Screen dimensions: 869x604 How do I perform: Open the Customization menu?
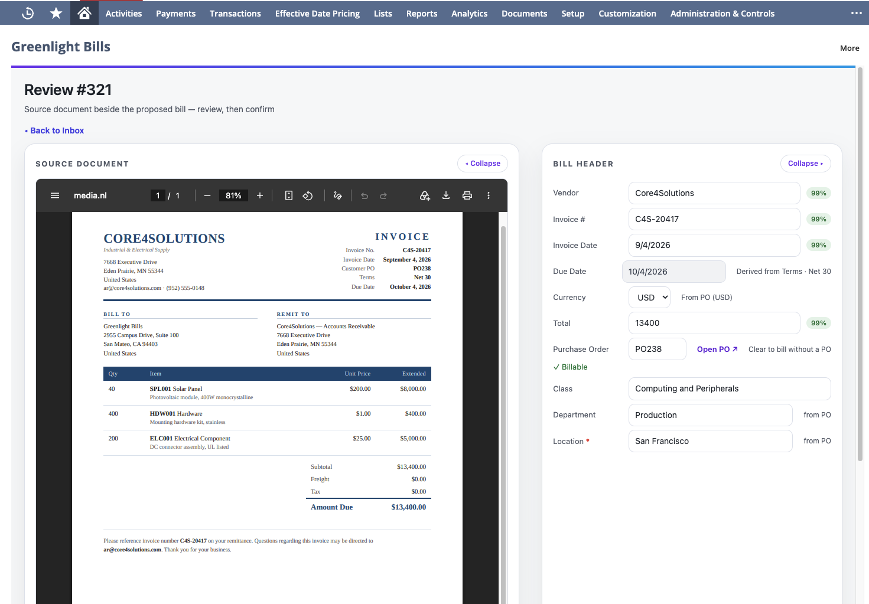coord(627,13)
